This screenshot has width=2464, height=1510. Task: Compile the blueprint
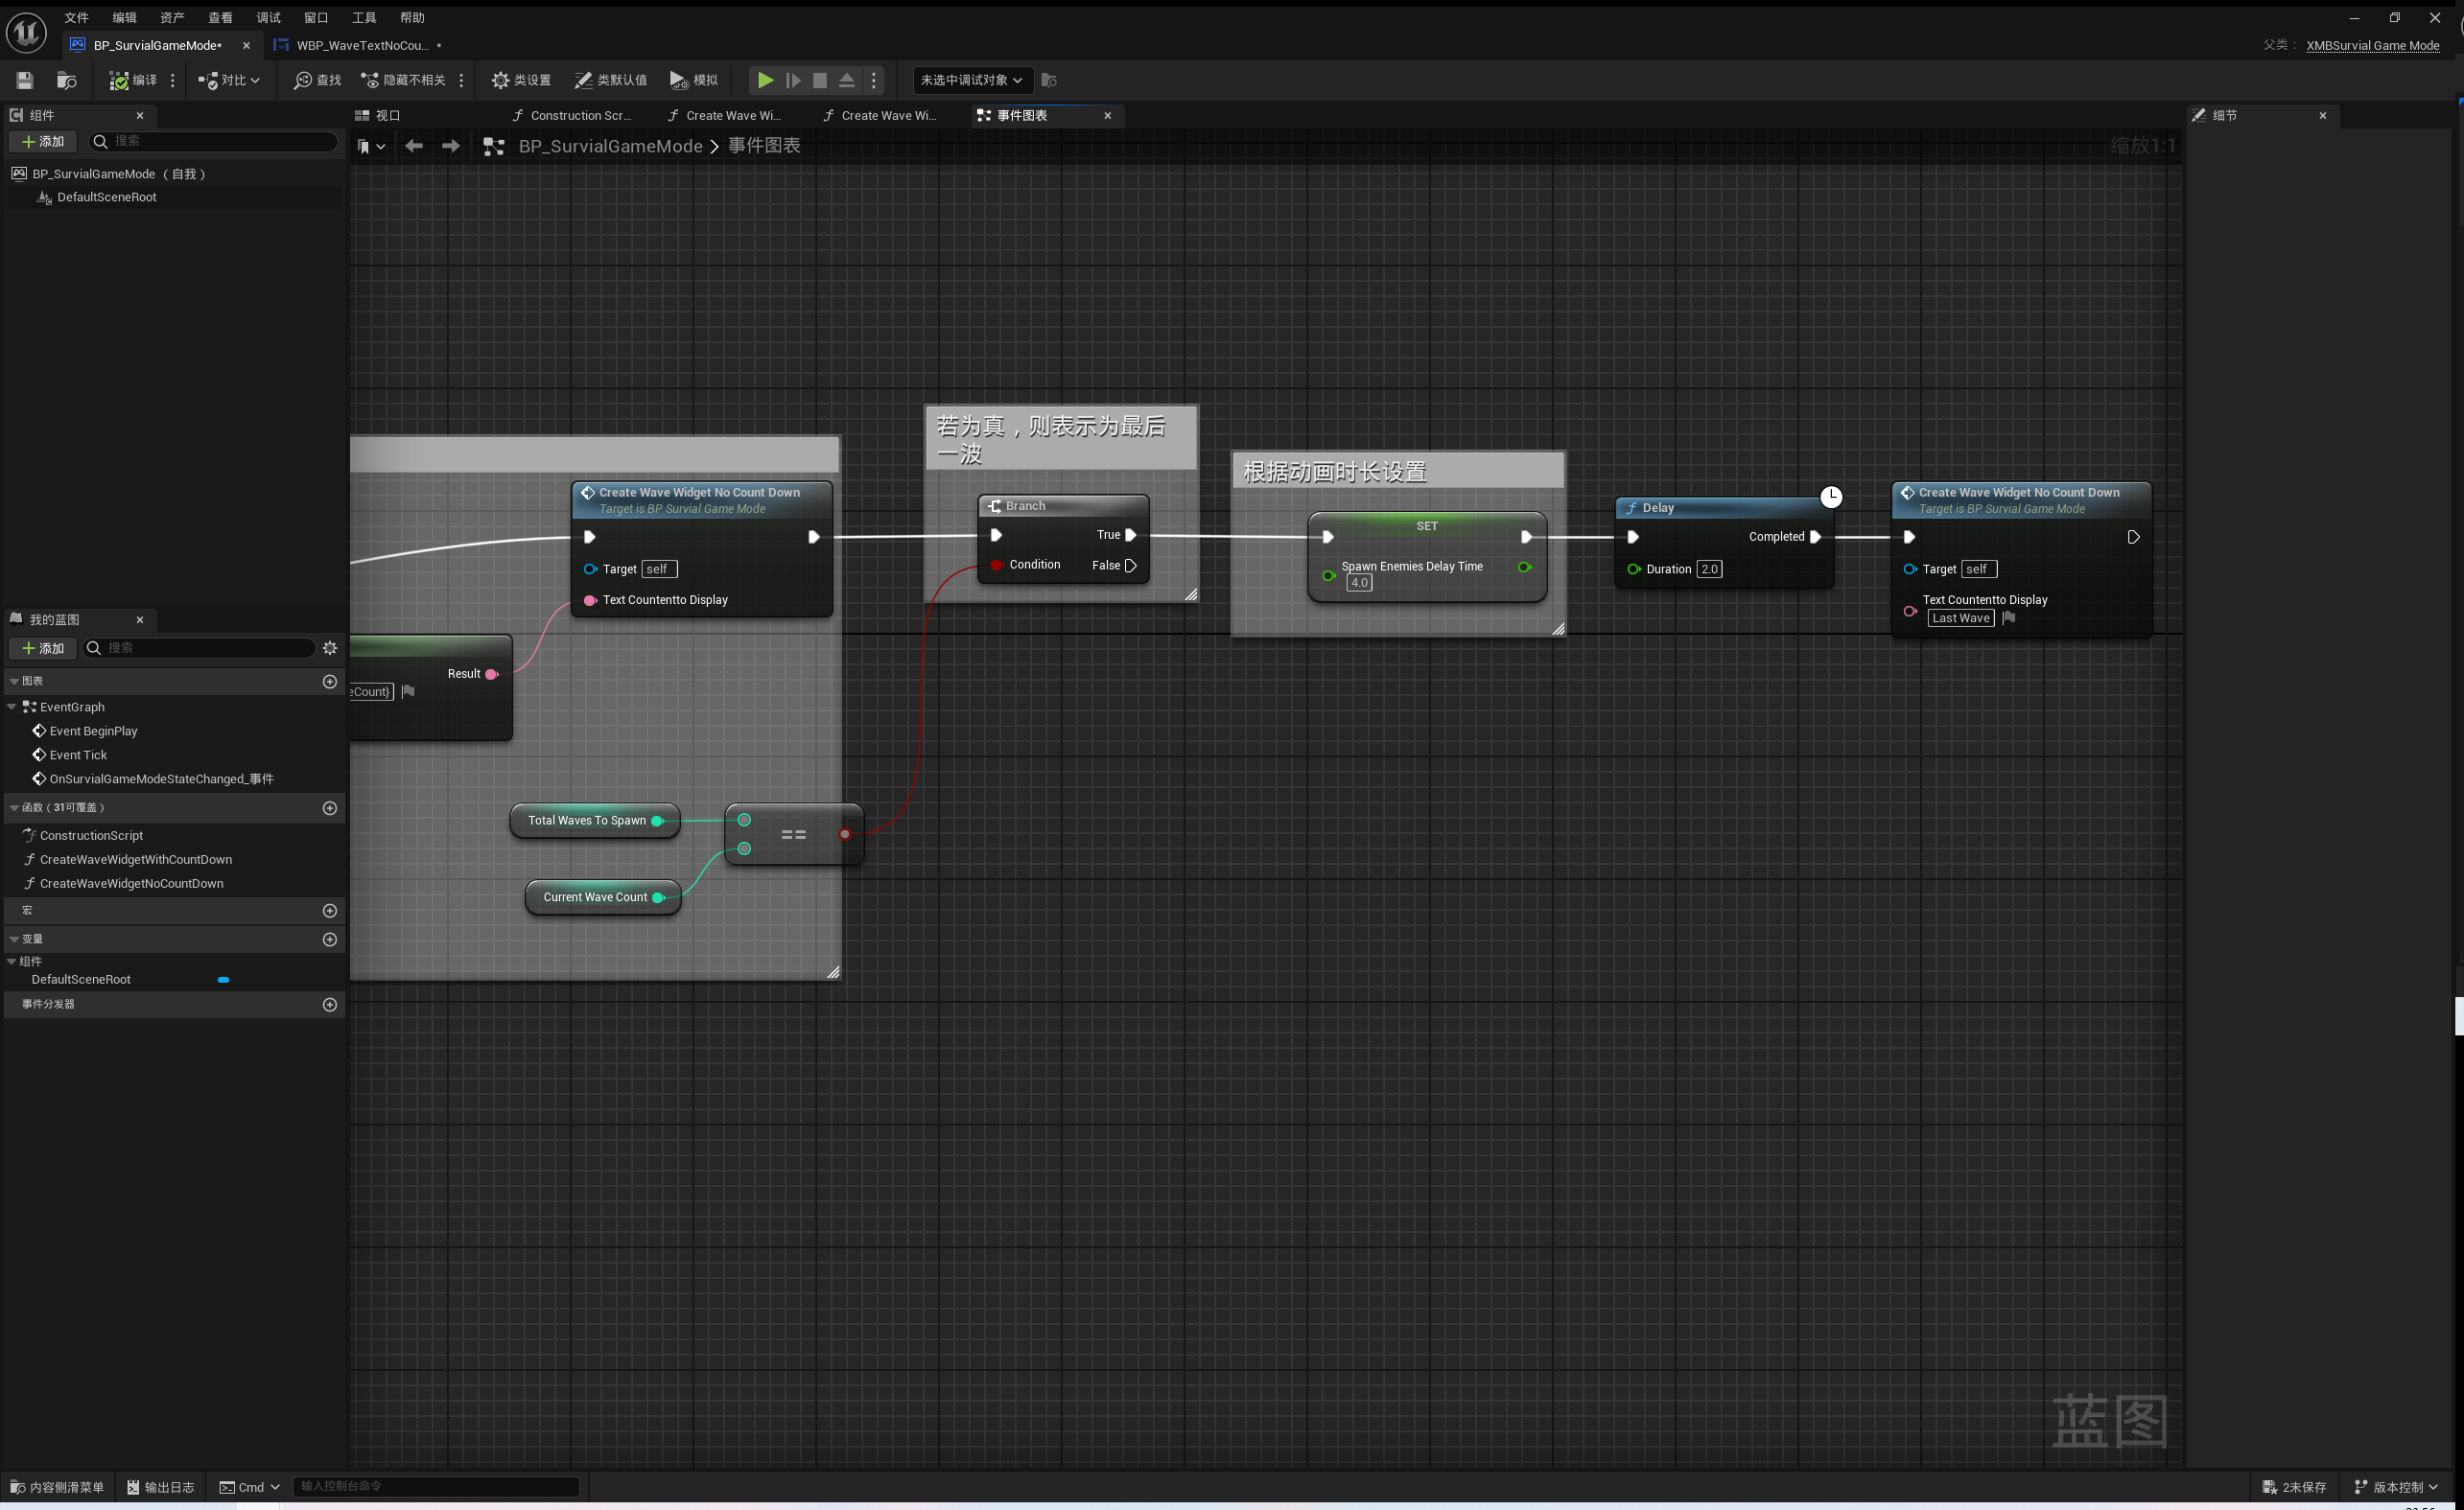(132, 80)
